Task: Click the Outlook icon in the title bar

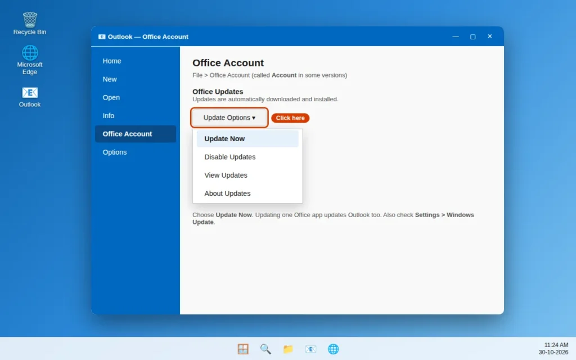Action: coord(102,37)
